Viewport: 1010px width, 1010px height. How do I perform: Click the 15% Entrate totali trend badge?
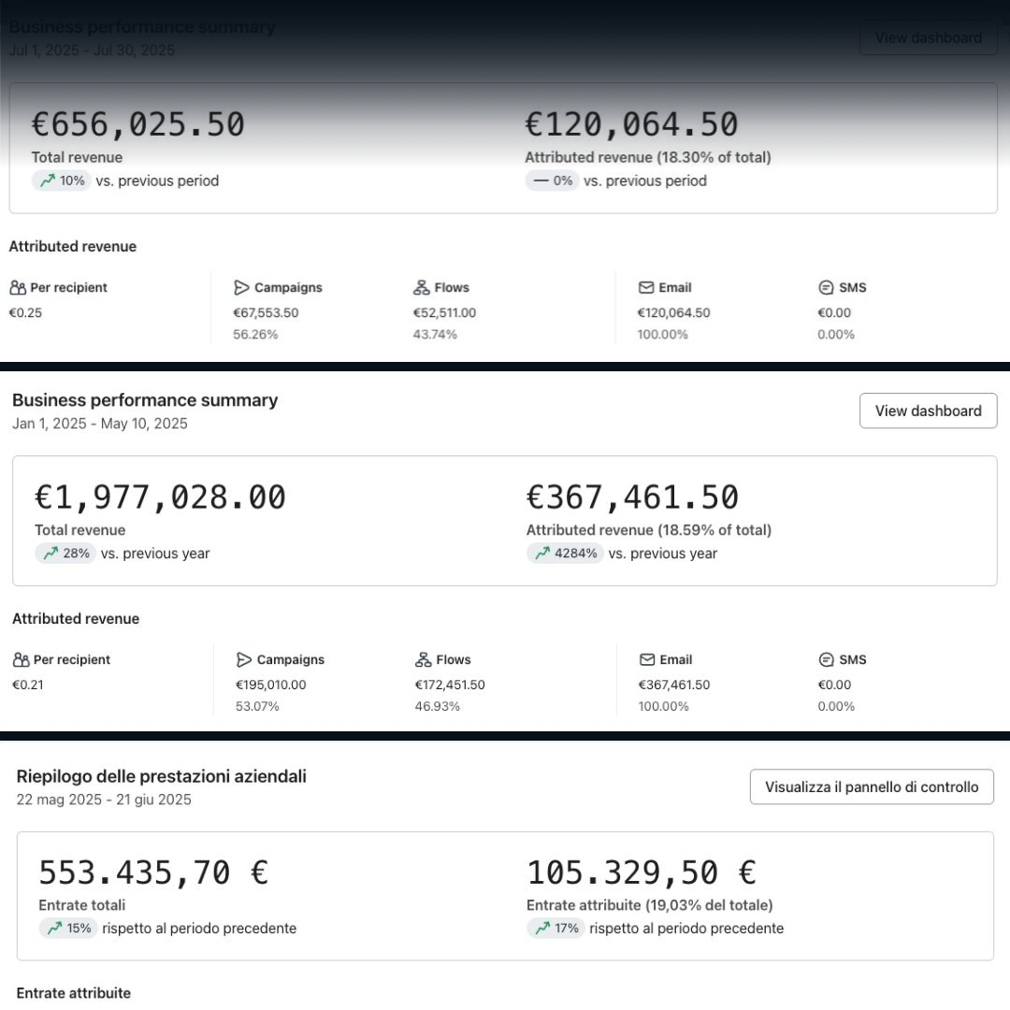click(x=68, y=929)
